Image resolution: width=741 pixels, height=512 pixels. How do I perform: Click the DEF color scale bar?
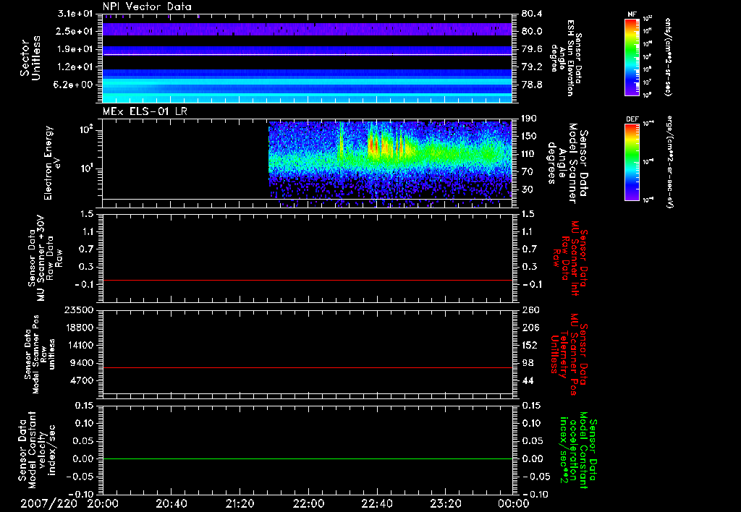(630, 161)
